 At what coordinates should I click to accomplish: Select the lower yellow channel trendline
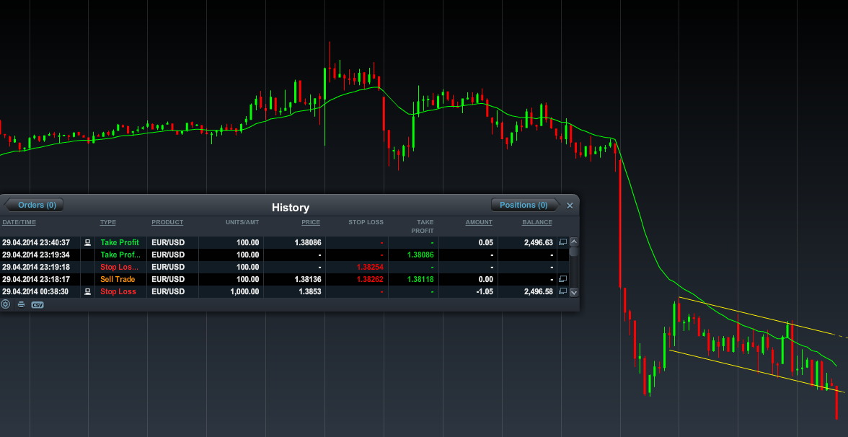coord(757,371)
